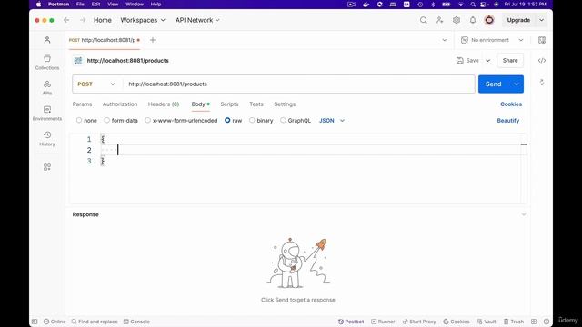This screenshot has width=582, height=327.
Task: Open the configure workspace sidebar icon
Action: tap(47, 167)
